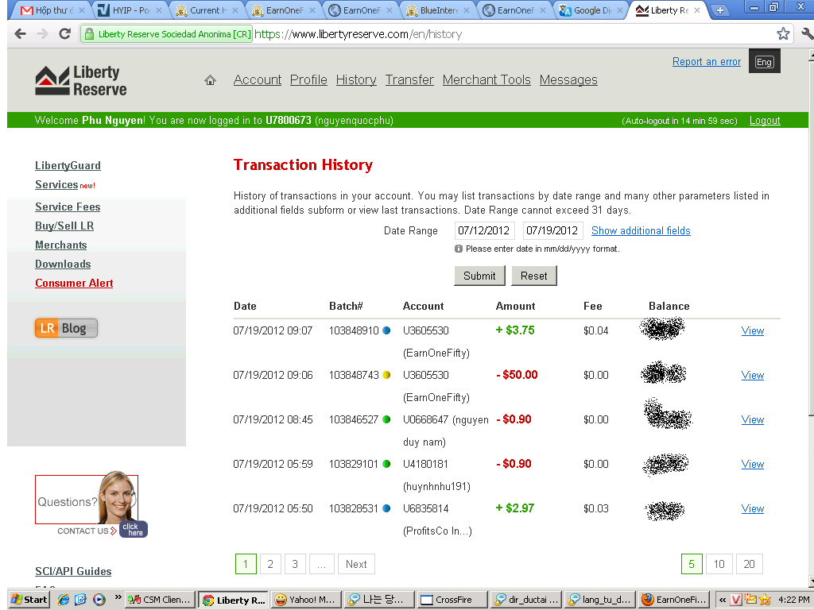The height and width of the screenshot is (610, 814).
Task: Expand quick launch overflow chevron
Action: (x=118, y=597)
